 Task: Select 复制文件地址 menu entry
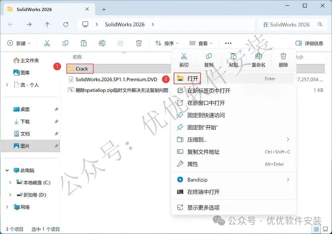click(233, 152)
